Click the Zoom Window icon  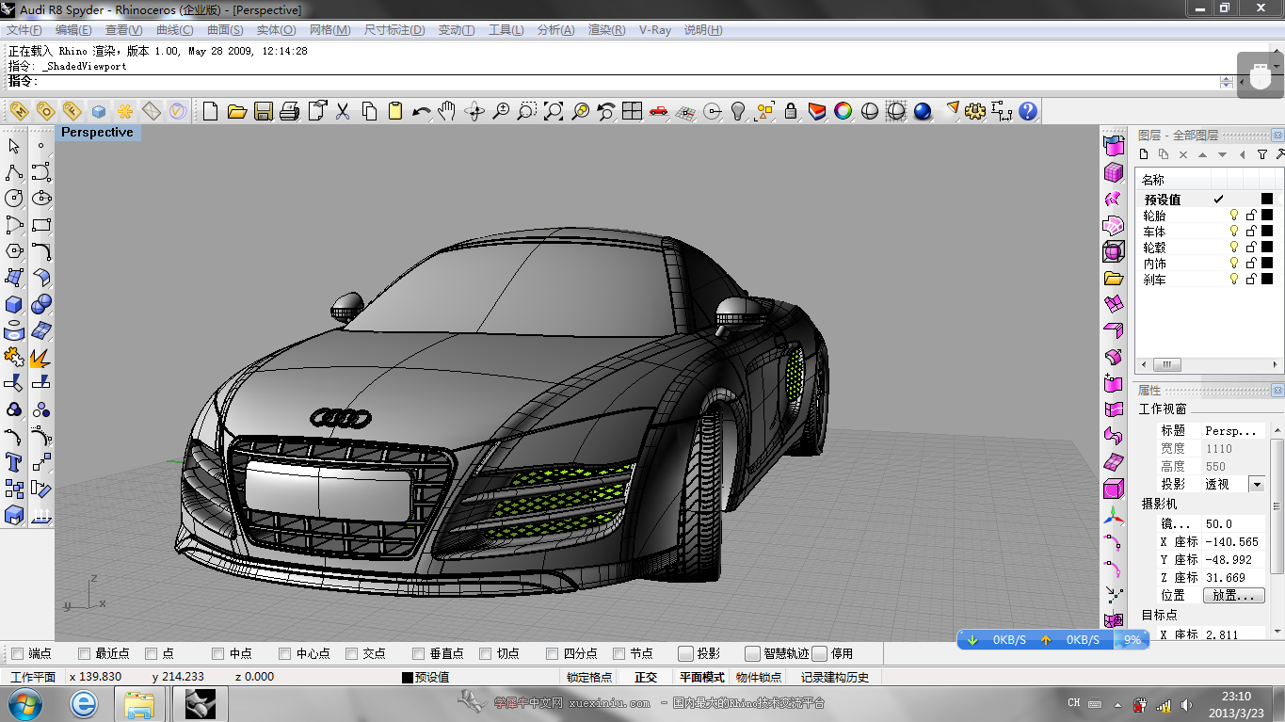pyautogui.click(x=527, y=111)
